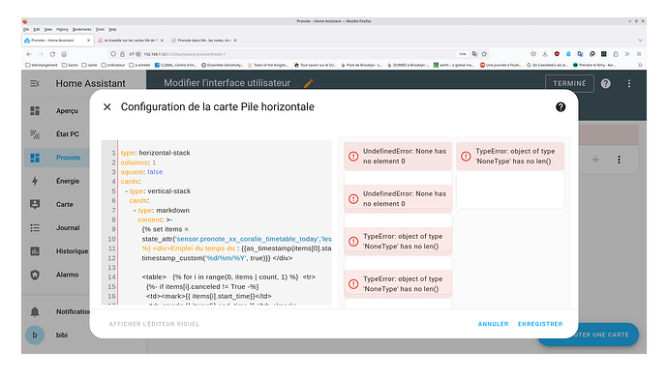
Task: Click the first 'UndefinedError: None has no element 0' preview error
Action: click(398, 156)
